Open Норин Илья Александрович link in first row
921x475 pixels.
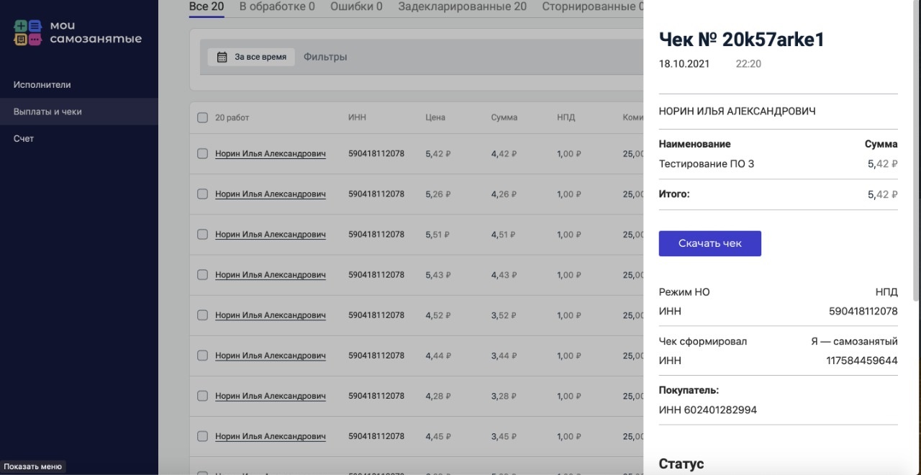[270, 153]
